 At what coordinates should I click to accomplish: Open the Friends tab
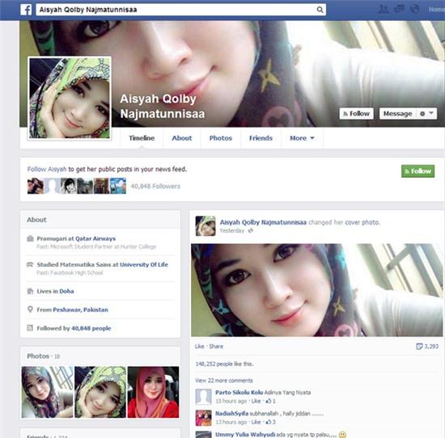tap(261, 138)
